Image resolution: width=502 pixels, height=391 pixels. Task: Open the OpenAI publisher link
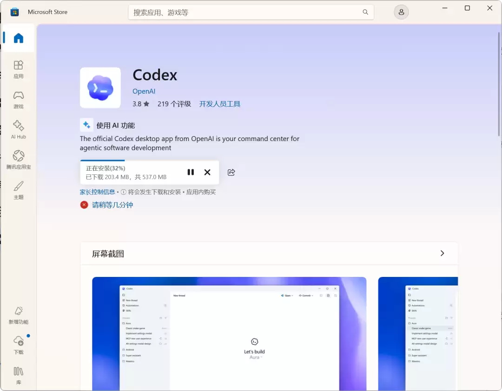tap(144, 91)
